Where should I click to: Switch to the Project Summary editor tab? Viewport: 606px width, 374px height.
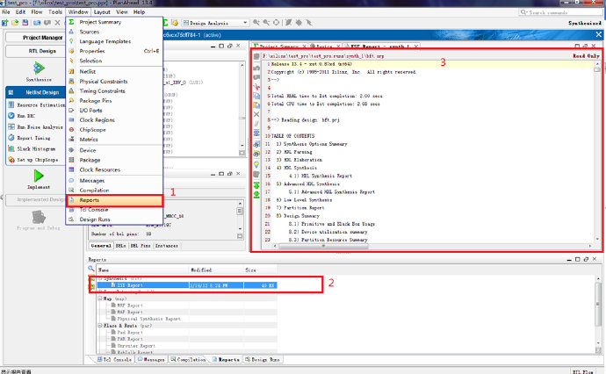[x=279, y=47]
